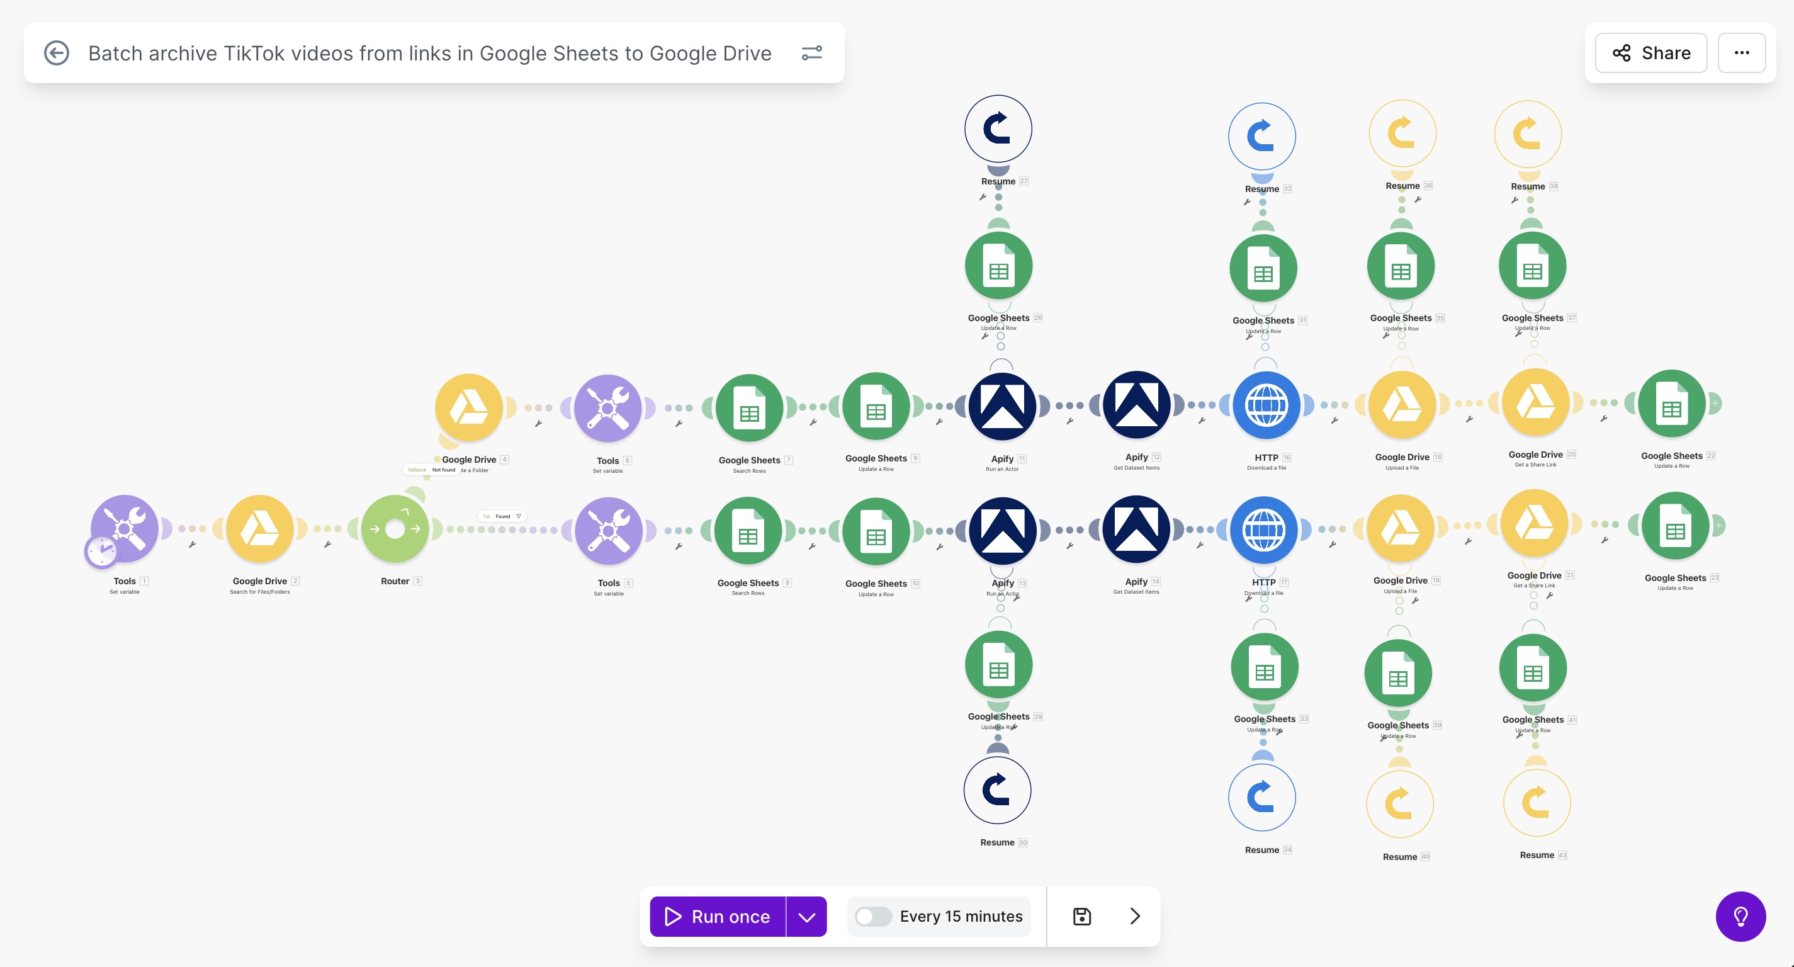This screenshot has height=967, width=1794.
Task: Click the save scenario disk icon
Action: point(1081,916)
